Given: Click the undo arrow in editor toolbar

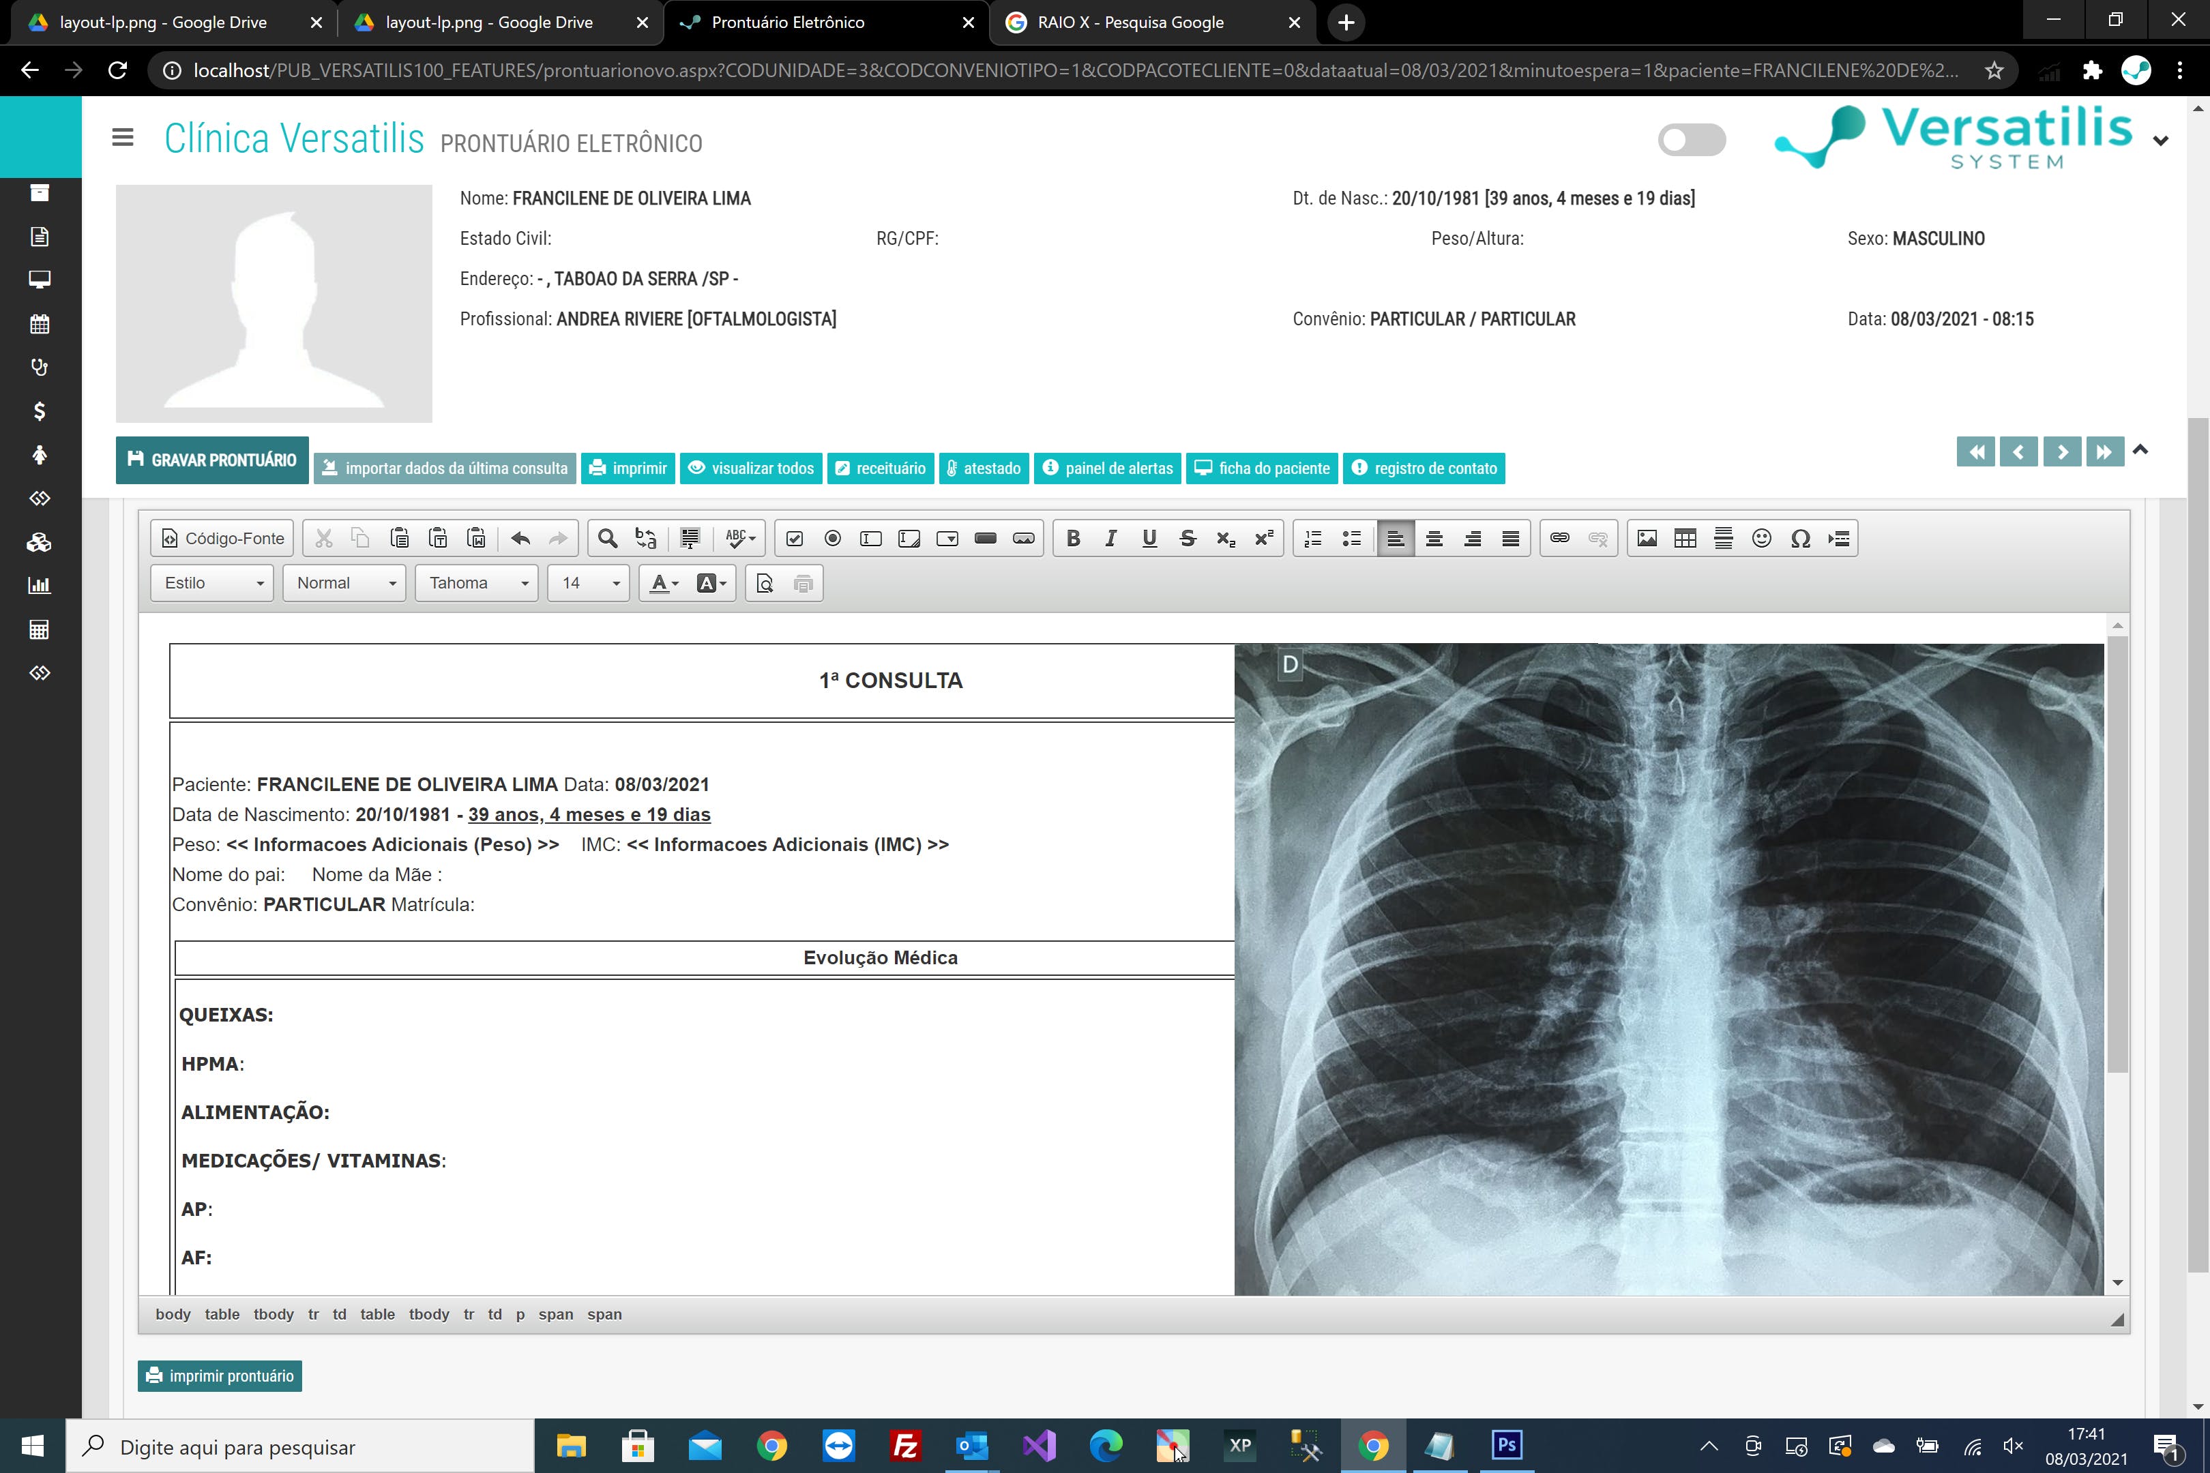Looking at the screenshot, I should [520, 538].
